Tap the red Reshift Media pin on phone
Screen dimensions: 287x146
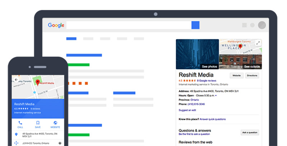click(x=38, y=83)
